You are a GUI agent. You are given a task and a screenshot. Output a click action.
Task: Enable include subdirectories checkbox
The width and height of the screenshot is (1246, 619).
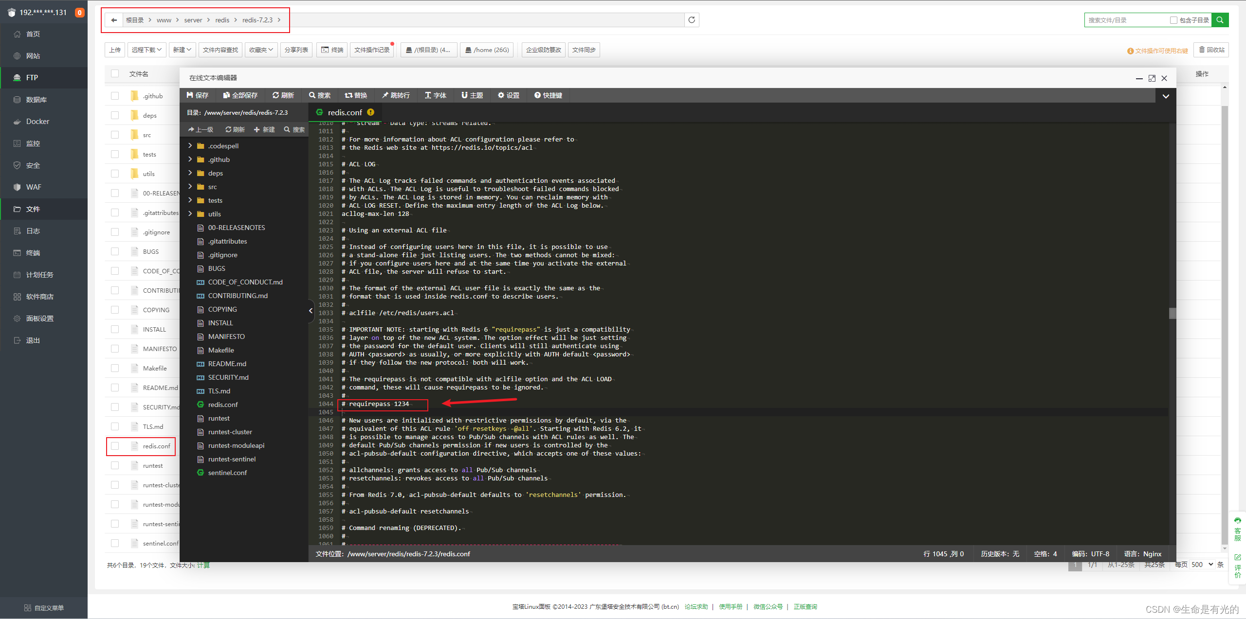1173,20
